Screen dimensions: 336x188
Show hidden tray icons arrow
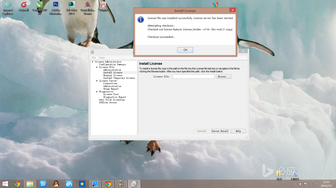click(x=295, y=184)
